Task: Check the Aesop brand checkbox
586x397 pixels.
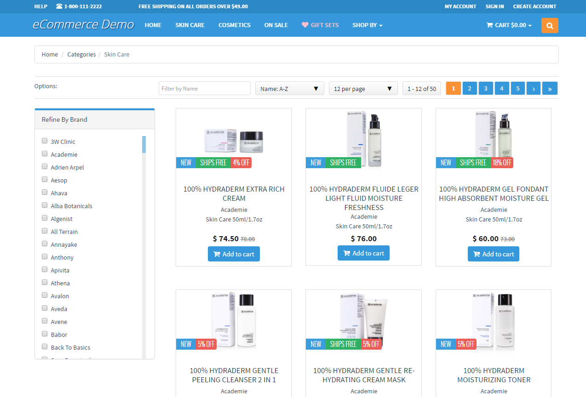Action: pyautogui.click(x=44, y=179)
